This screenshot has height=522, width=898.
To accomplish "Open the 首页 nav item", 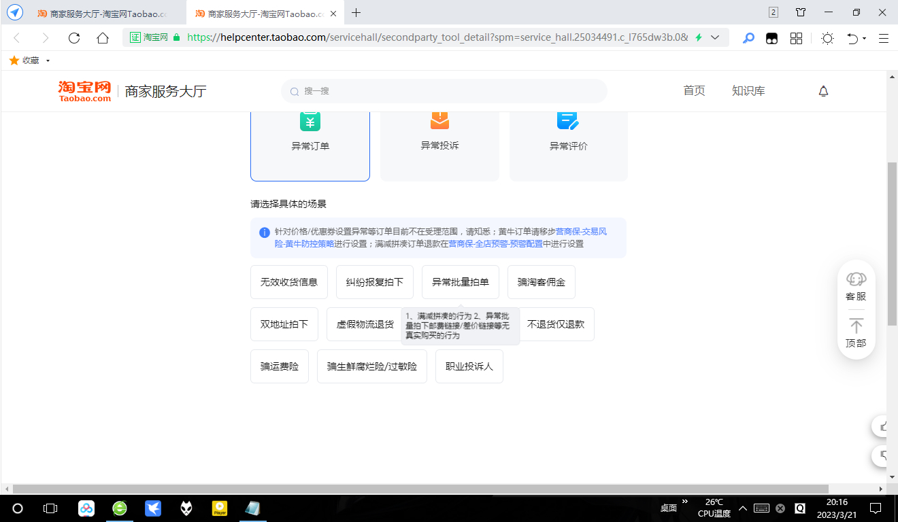I will pos(694,91).
